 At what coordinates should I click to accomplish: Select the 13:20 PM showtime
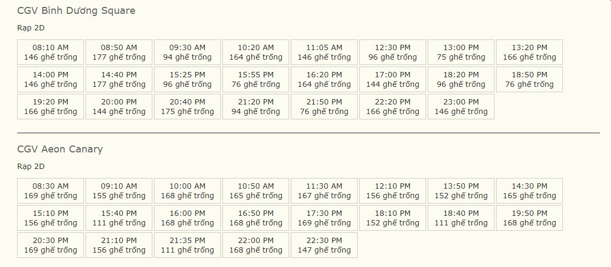point(529,52)
